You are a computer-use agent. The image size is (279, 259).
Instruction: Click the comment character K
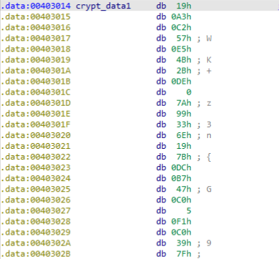(x=209, y=59)
